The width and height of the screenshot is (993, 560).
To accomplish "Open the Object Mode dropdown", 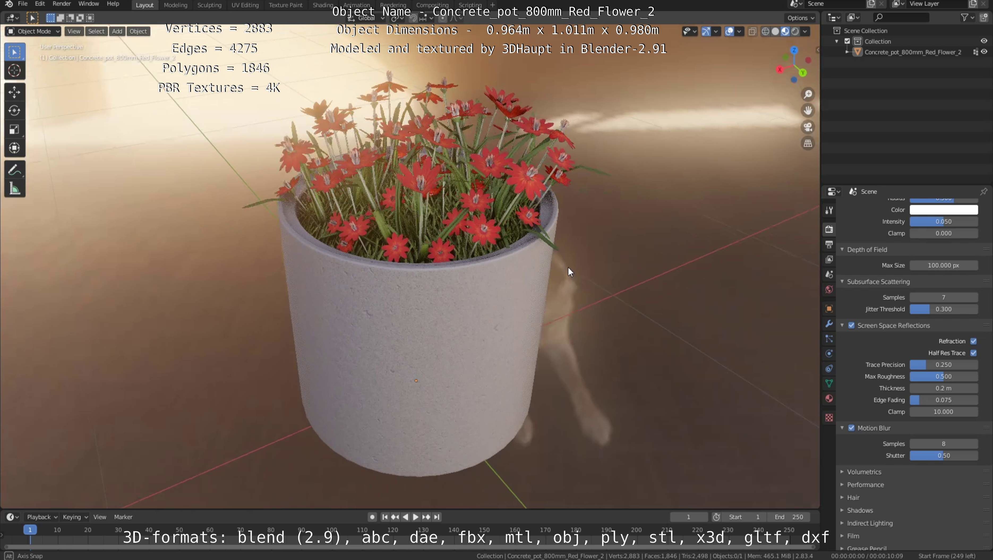I will tap(33, 32).
